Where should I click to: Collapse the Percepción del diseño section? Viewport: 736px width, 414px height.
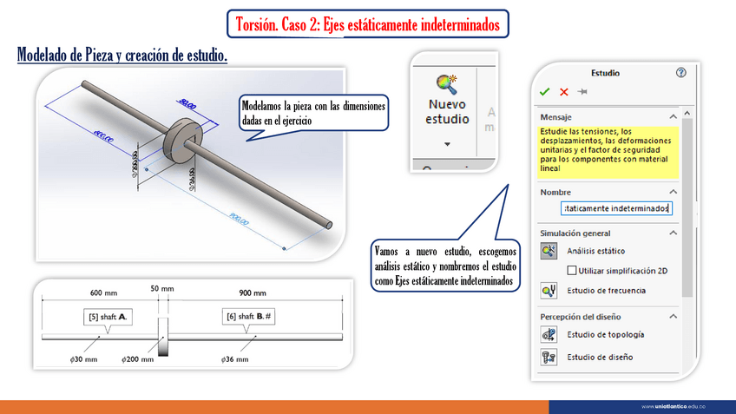(674, 317)
